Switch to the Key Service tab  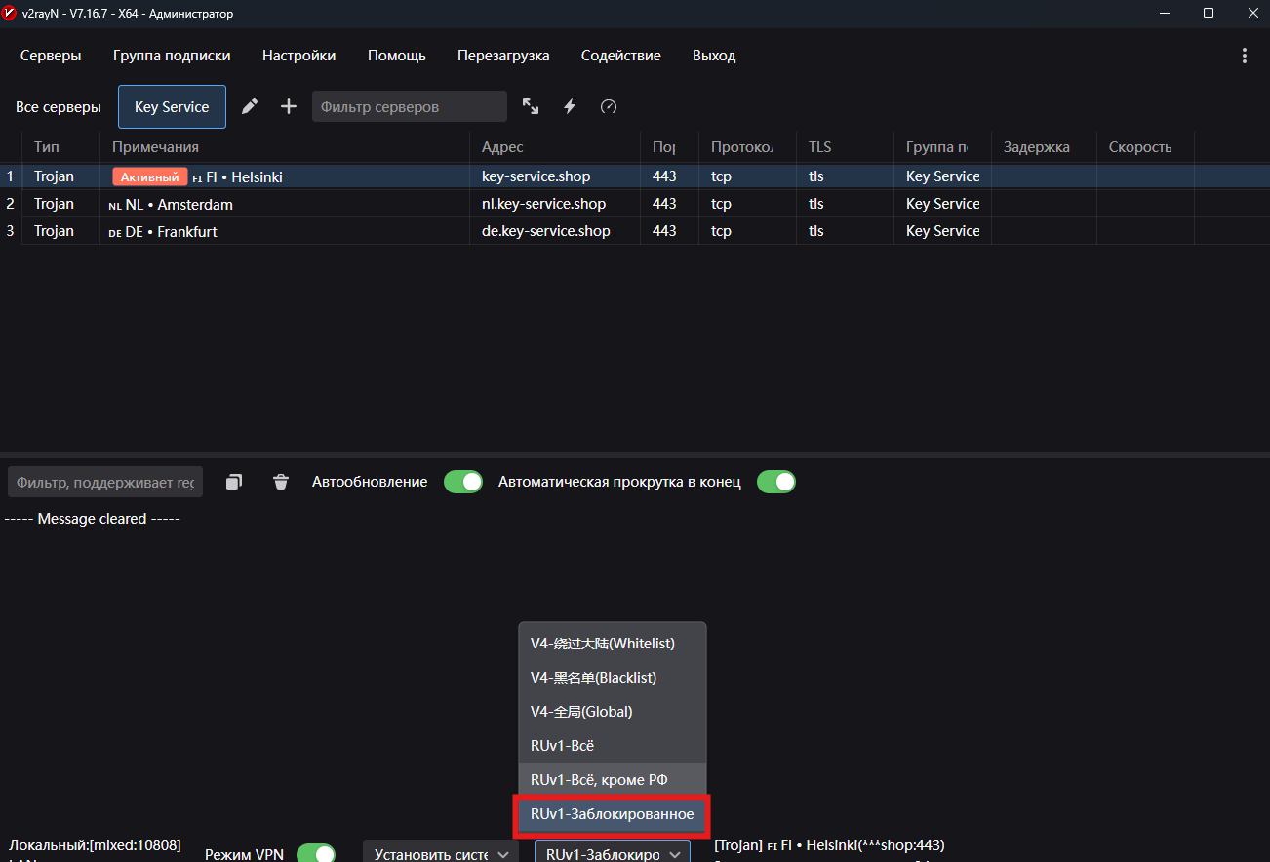[172, 107]
